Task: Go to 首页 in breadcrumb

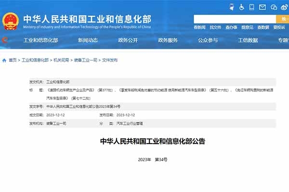Action: click(x=13, y=60)
